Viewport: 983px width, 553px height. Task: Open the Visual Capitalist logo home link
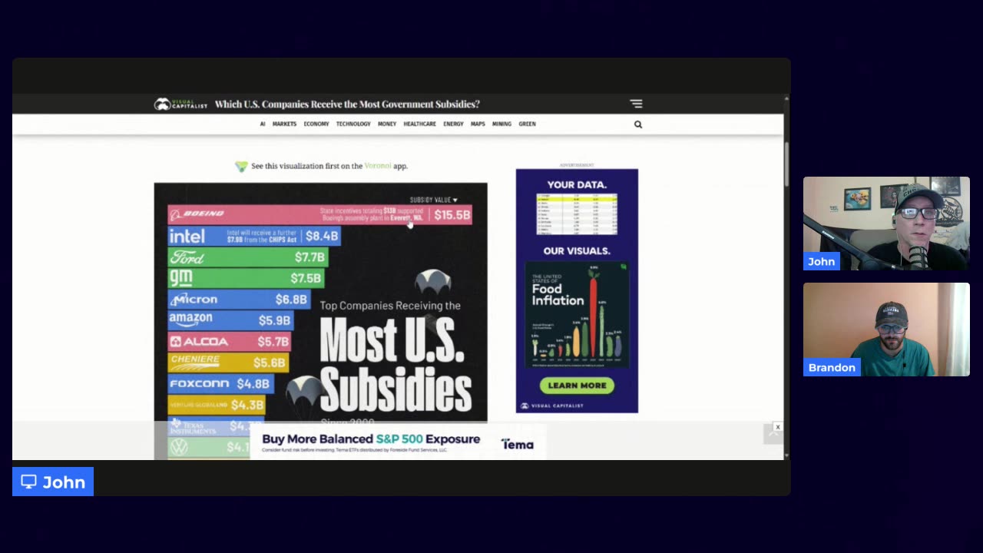tap(180, 104)
